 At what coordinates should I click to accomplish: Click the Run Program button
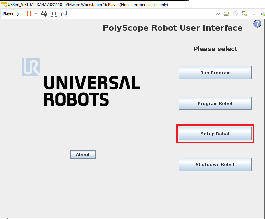[215, 73]
